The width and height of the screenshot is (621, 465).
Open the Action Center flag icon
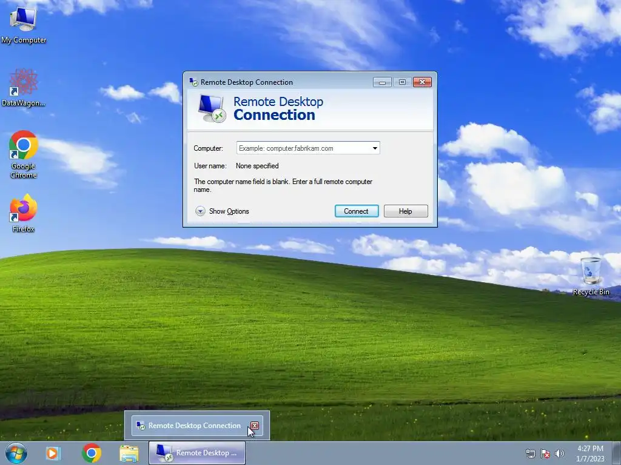[545, 453]
